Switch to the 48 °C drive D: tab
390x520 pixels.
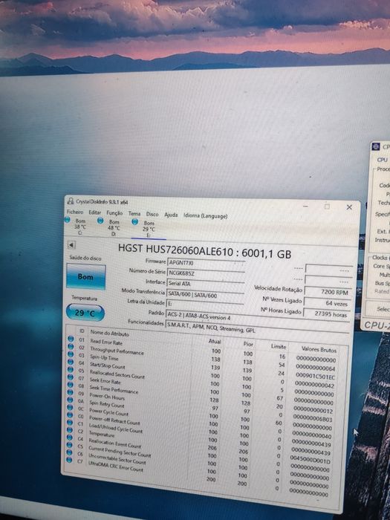(x=114, y=227)
